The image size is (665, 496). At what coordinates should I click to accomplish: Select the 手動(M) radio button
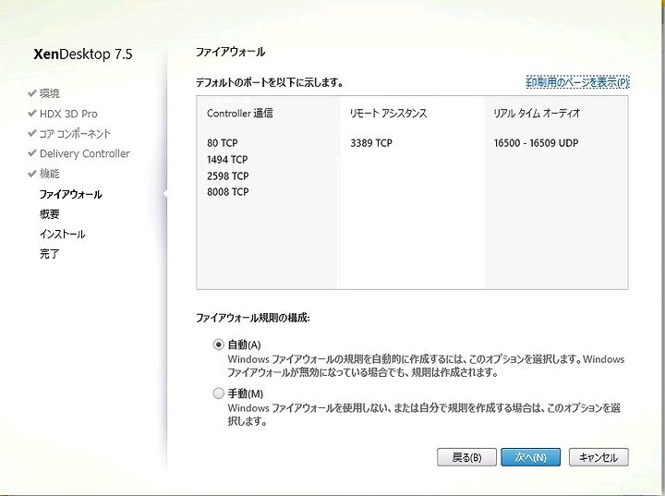pos(218,393)
